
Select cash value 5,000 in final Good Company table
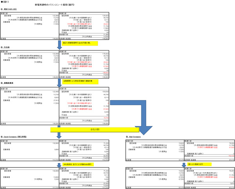[56, 179]
